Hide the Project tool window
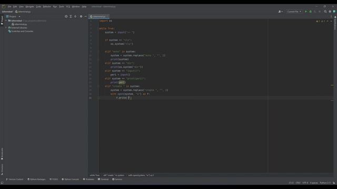 tap(85, 16)
